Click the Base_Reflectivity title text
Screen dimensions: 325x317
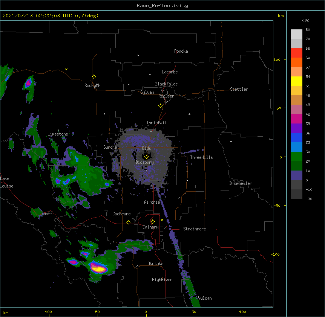pos(162,6)
